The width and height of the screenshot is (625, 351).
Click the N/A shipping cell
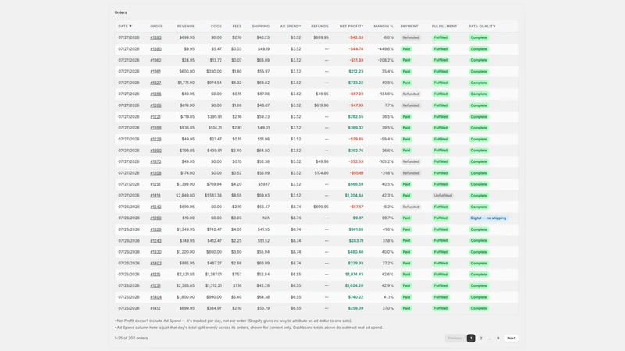[x=266, y=218]
